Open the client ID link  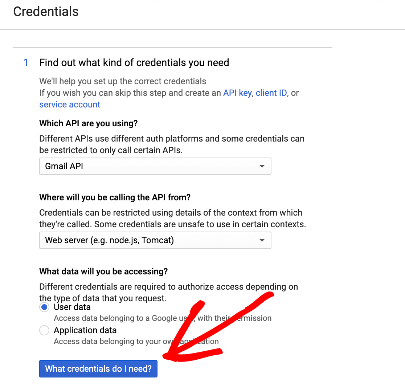click(x=271, y=93)
